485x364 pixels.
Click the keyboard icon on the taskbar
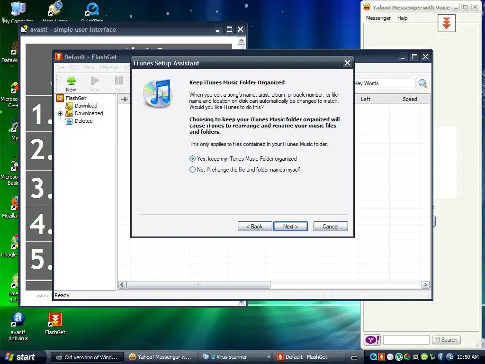coord(354,357)
